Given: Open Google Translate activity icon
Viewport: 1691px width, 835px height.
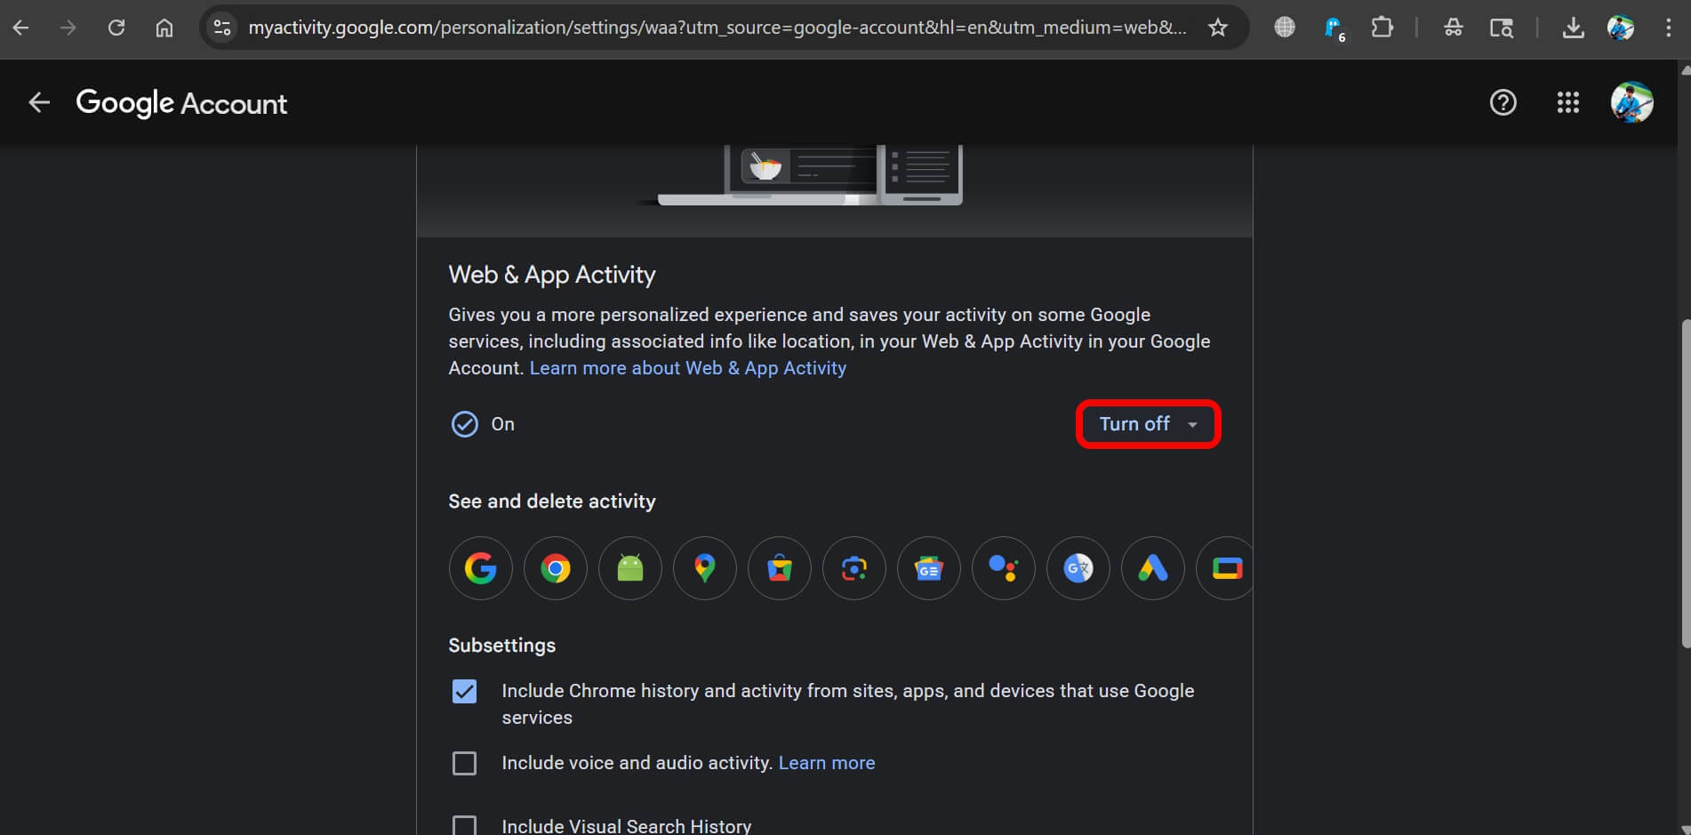Looking at the screenshot, I should pyautogui.click(x=1078, y=568).
